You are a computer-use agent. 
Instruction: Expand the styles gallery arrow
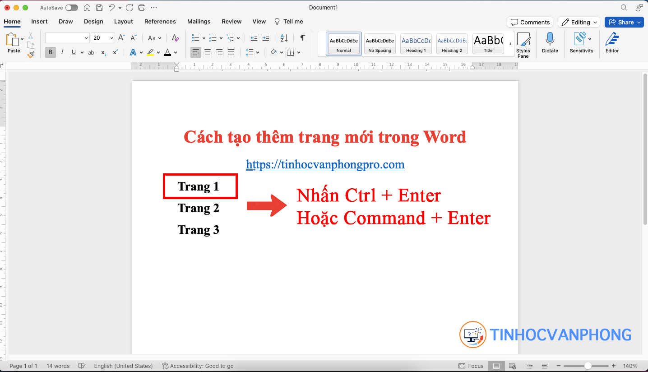[x=510, y=44]
